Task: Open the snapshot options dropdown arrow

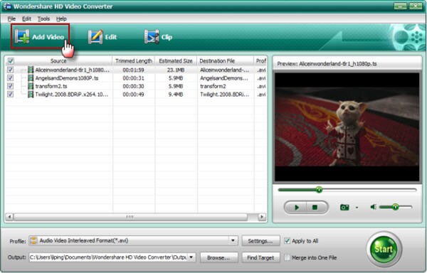Action: (x=357, y=208)
